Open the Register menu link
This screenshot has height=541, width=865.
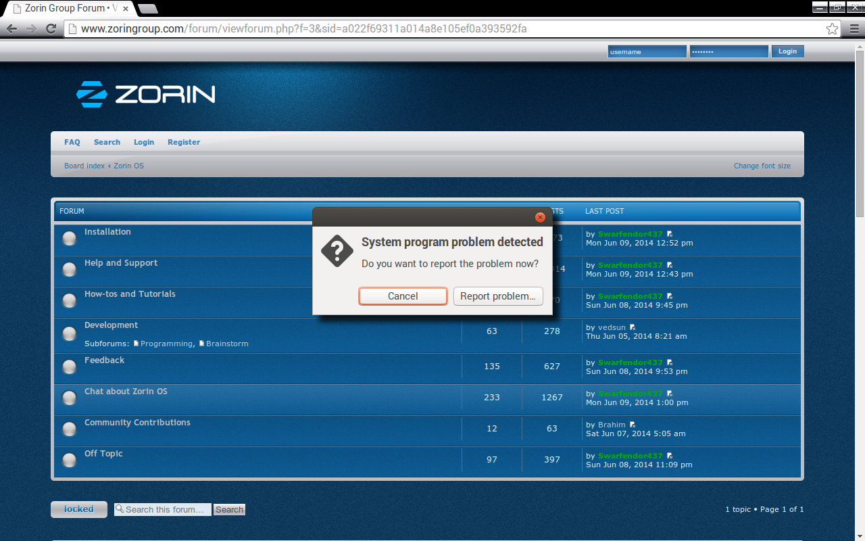[x=184, y=142]
